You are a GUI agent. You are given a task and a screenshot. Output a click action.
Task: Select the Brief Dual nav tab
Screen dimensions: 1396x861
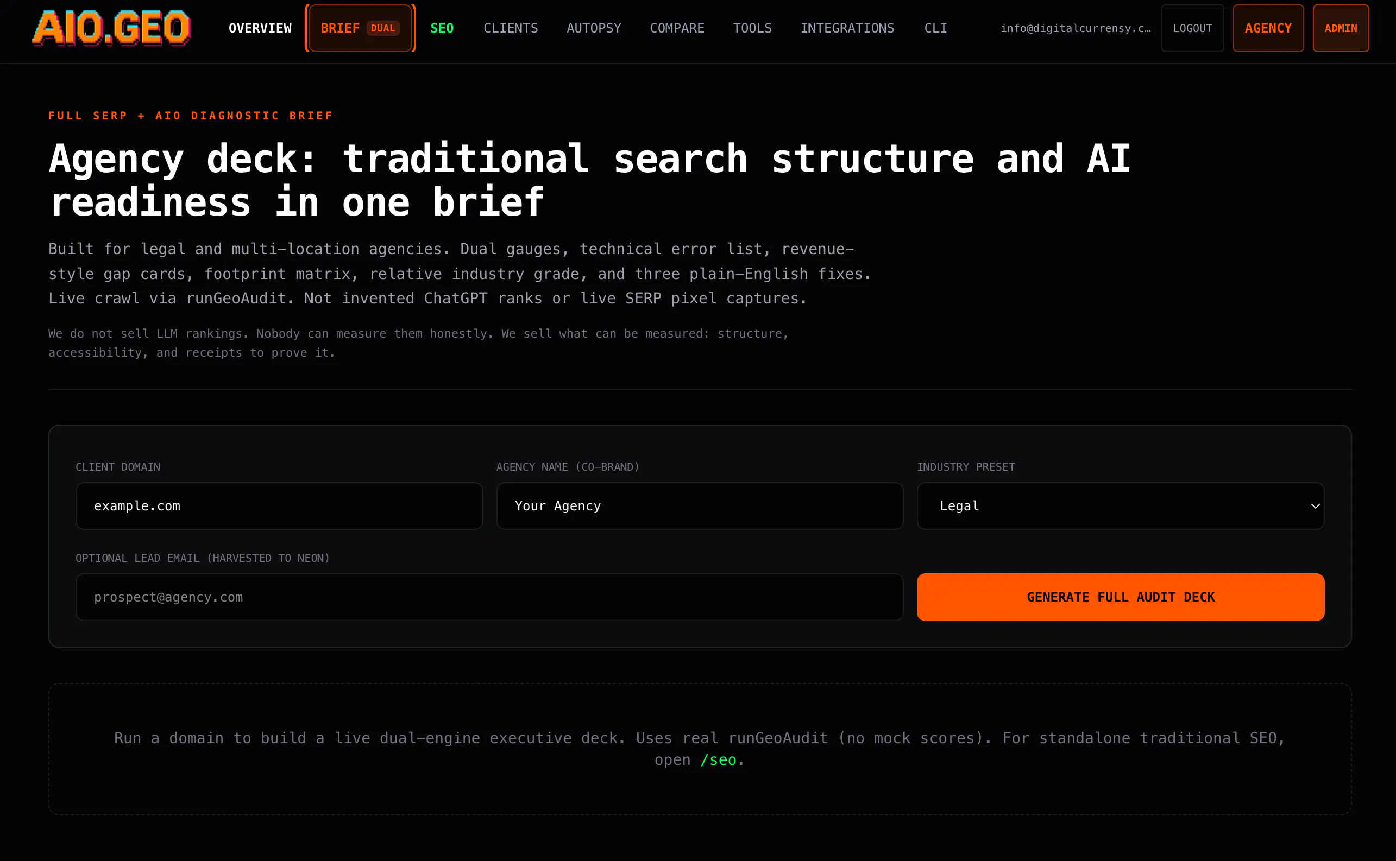pos(360,28)
